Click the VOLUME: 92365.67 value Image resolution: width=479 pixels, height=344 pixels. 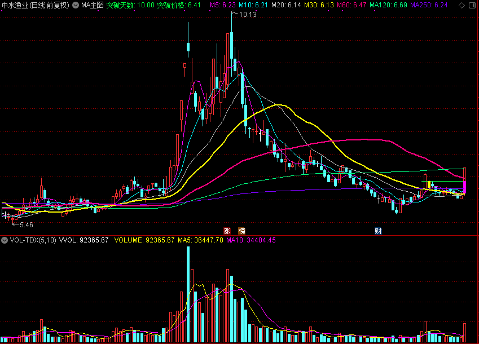click(144, 240)
